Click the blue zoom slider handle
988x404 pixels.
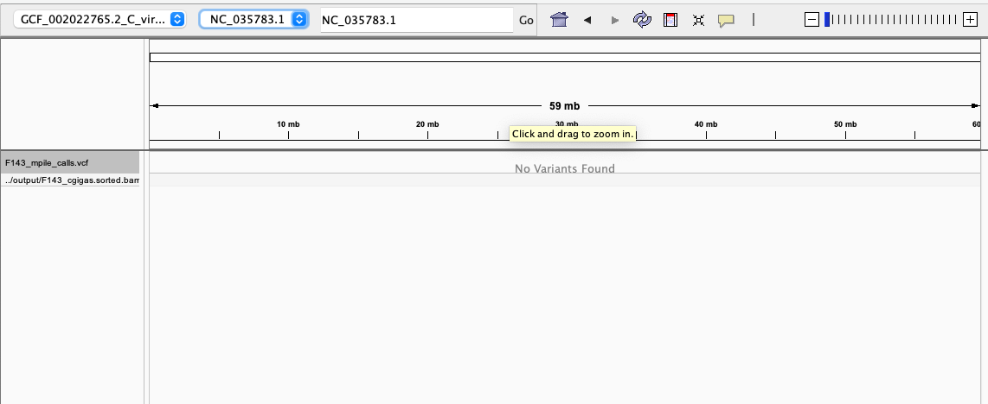pos(827,19)
